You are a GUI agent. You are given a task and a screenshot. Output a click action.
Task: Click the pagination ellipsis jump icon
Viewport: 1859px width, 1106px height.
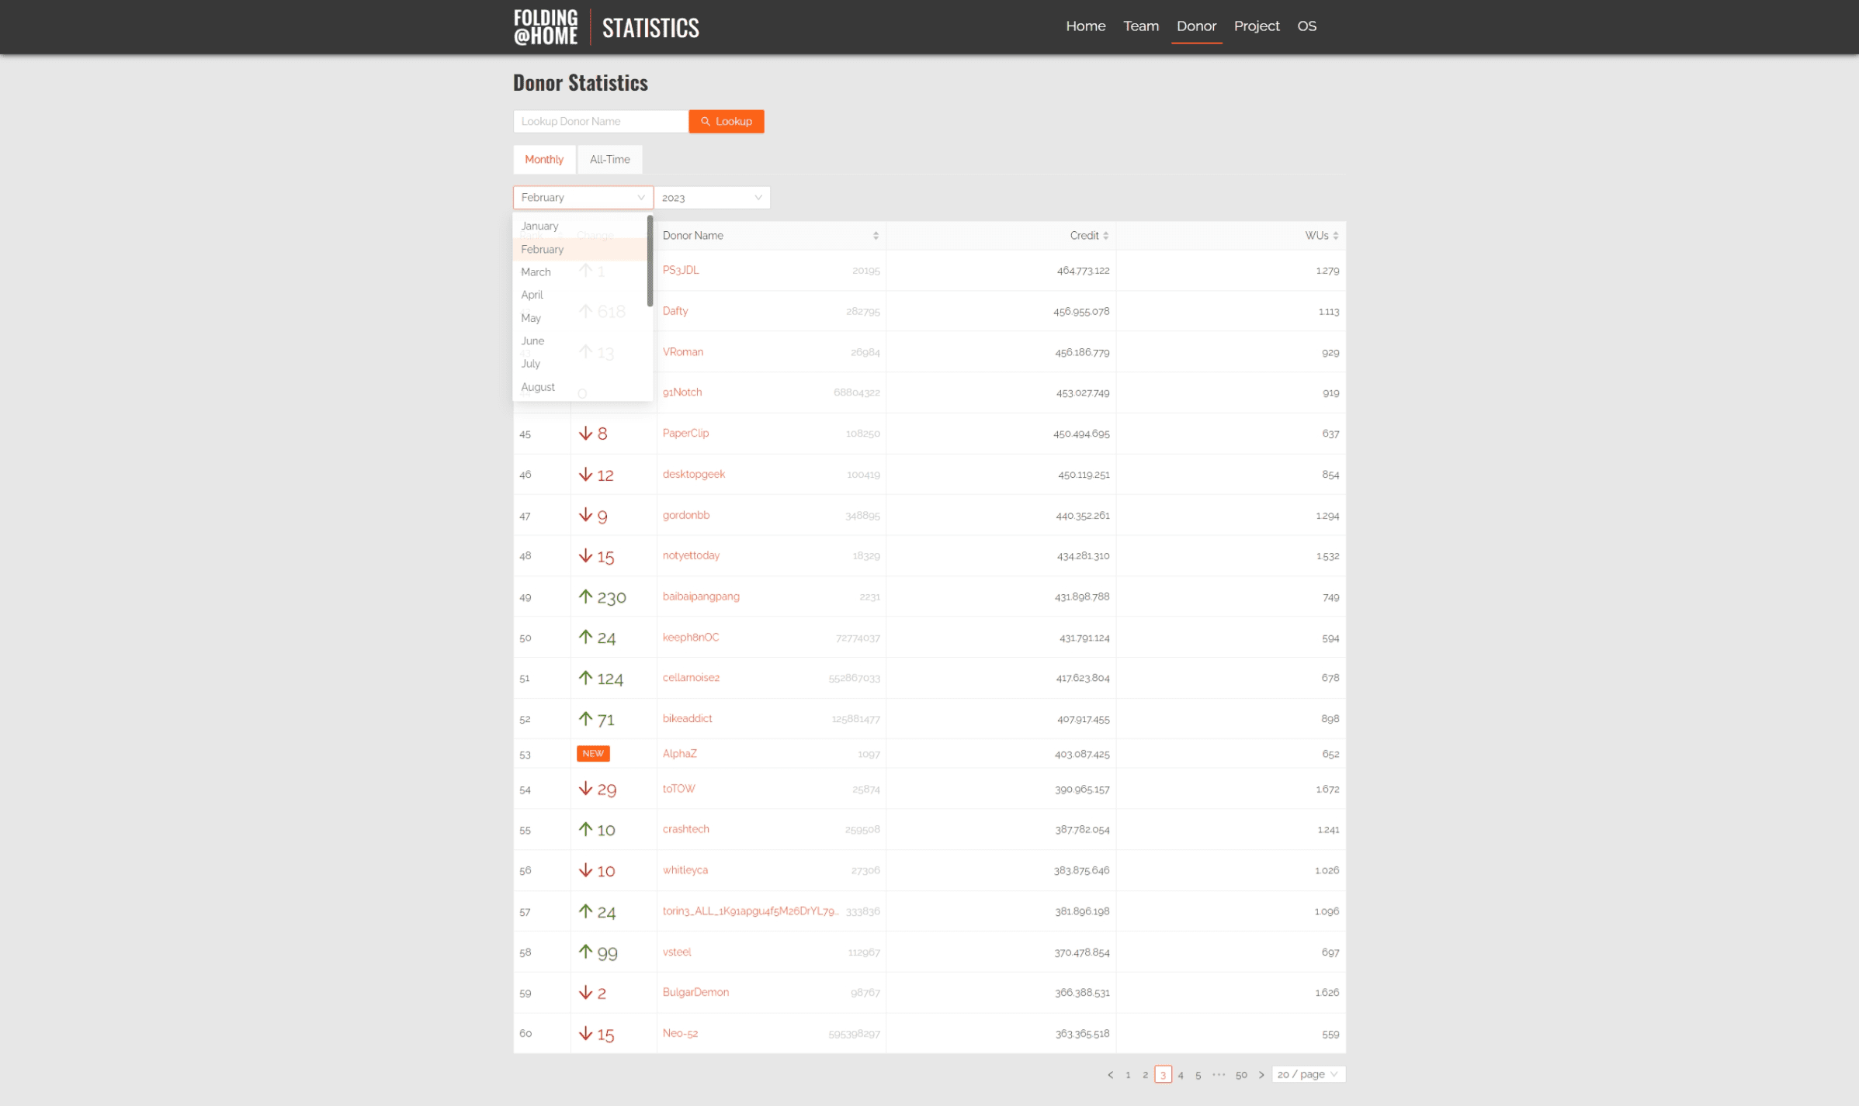[1219, 1074]
